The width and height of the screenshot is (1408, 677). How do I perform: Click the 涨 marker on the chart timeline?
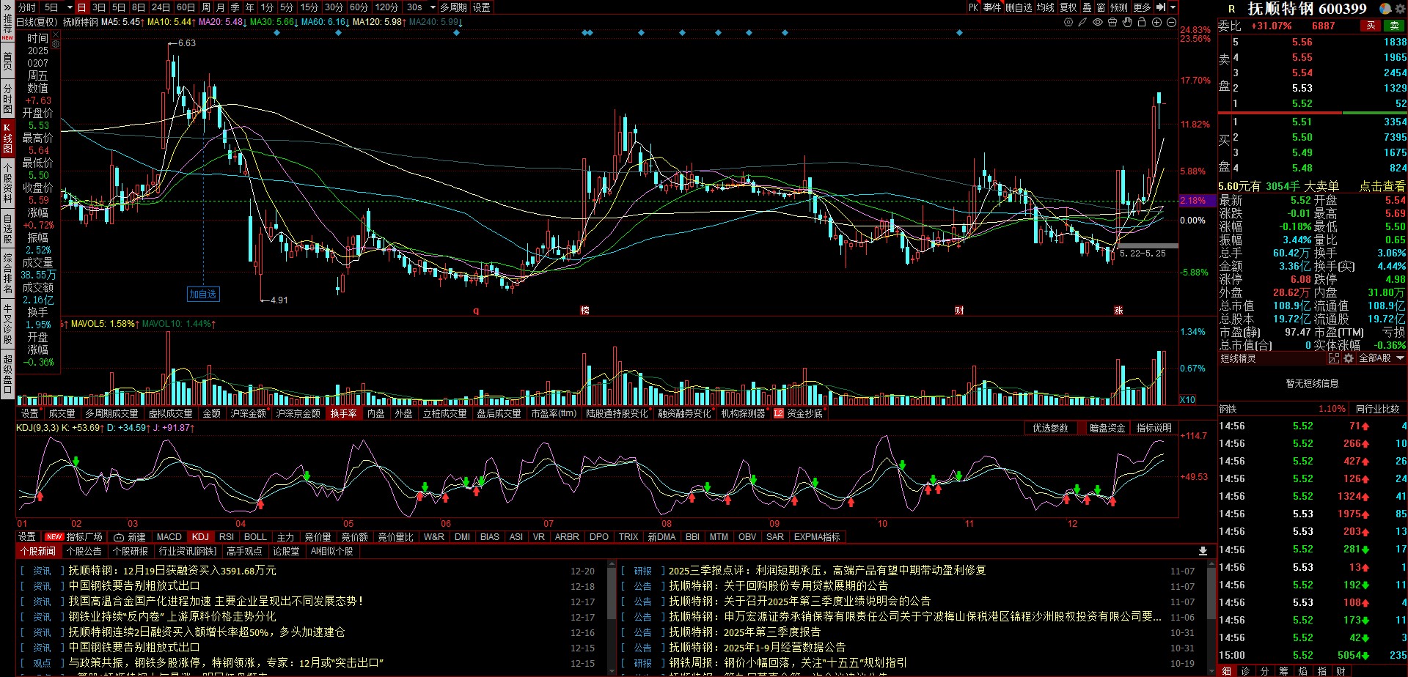coord(1118,311)
